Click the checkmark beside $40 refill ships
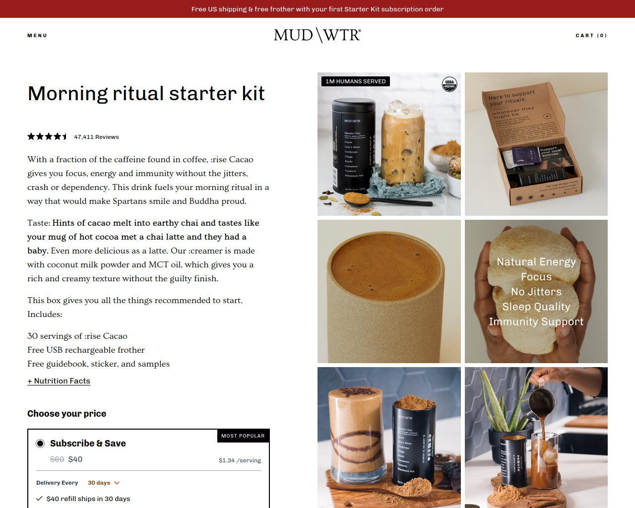This screenshot has width=635, height=508. pyautogui.click(x=39, y=499)
